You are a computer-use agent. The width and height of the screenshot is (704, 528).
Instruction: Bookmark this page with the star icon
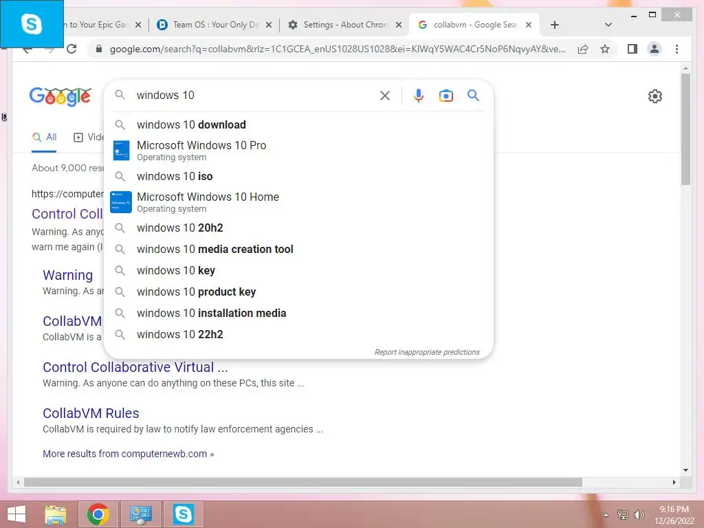tap(605, 49)
